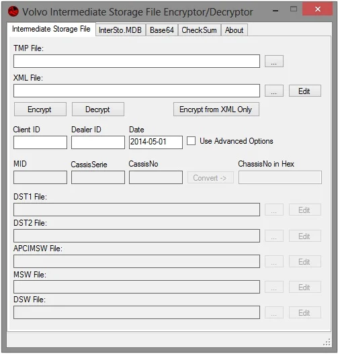Click the DSW File path field
Viewport: 338px width, 354px height.
136,312
